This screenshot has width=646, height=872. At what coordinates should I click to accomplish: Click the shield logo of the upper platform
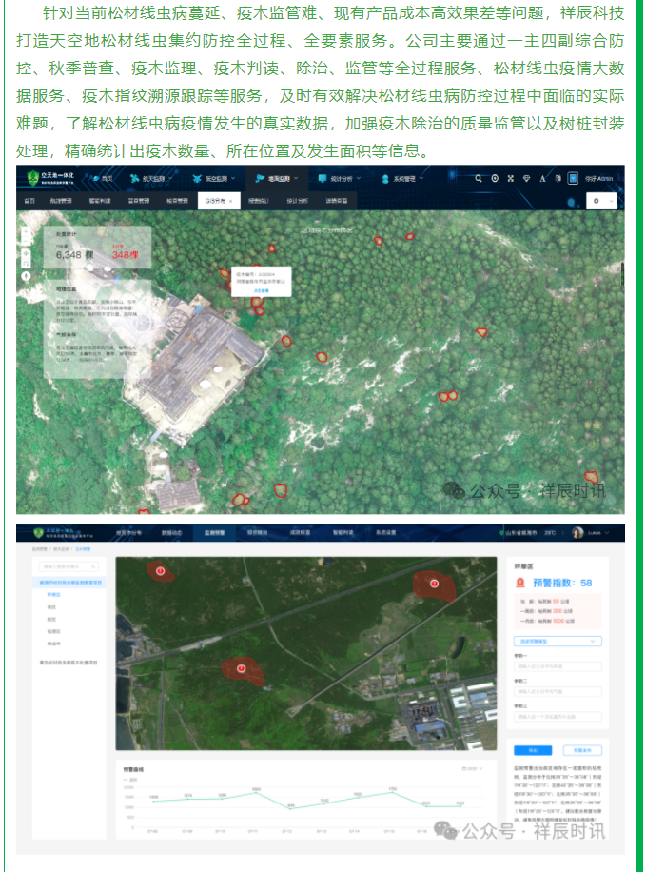point(32,178)
